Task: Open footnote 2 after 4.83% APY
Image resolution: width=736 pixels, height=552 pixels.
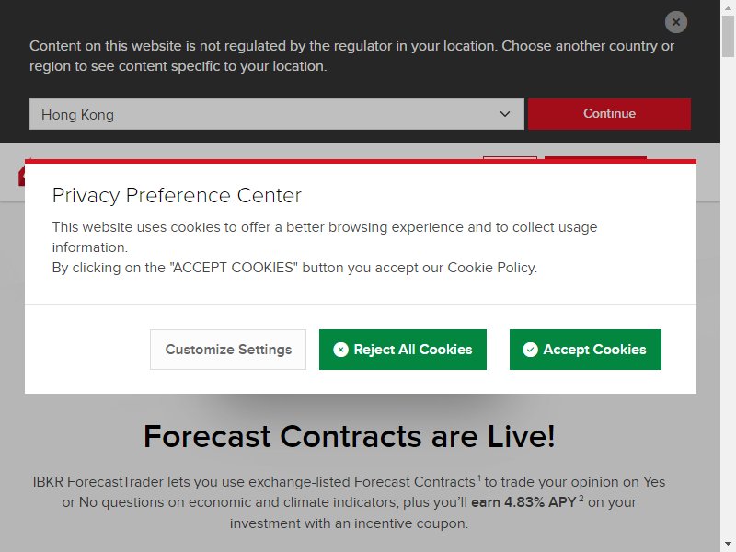Action: [581, 498]
